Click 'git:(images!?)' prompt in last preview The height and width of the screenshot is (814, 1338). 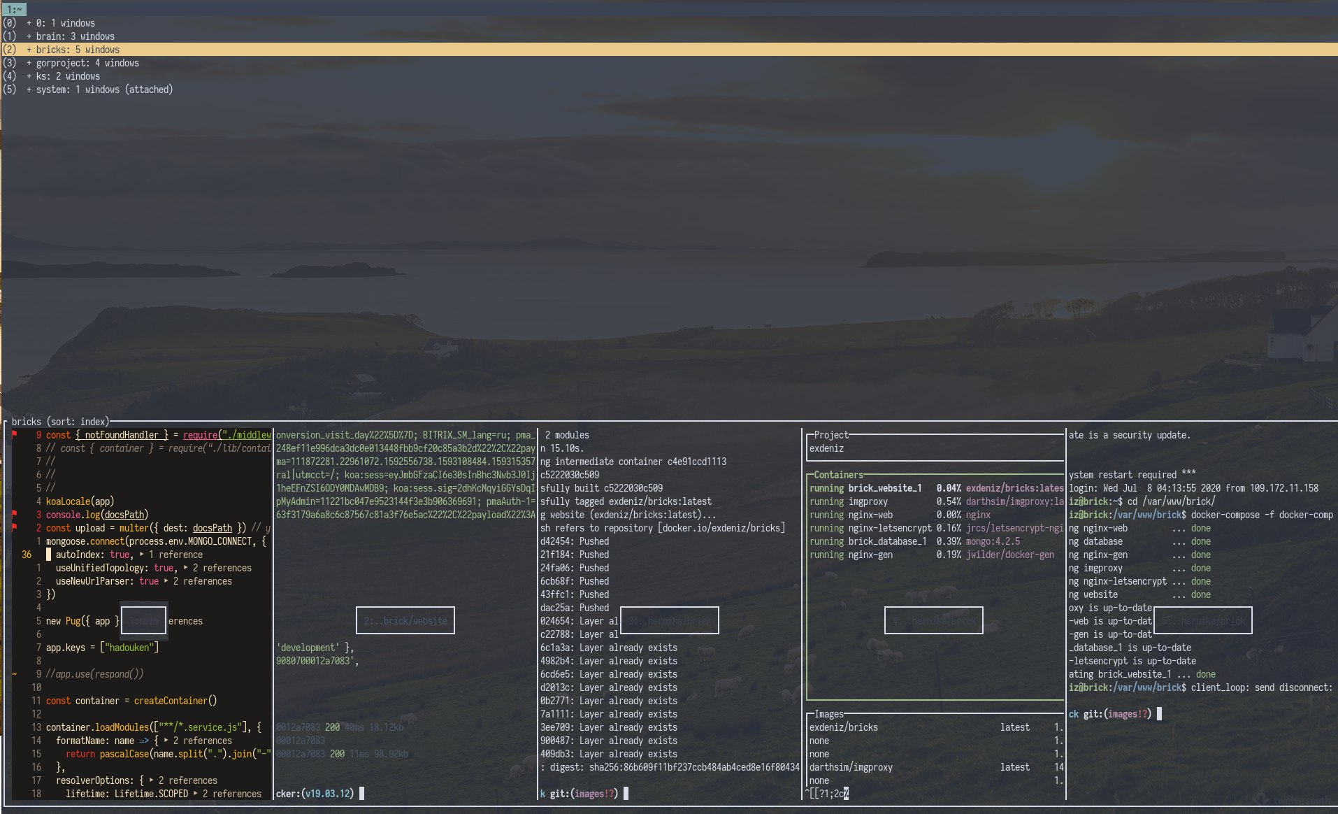coord(1117,714)
